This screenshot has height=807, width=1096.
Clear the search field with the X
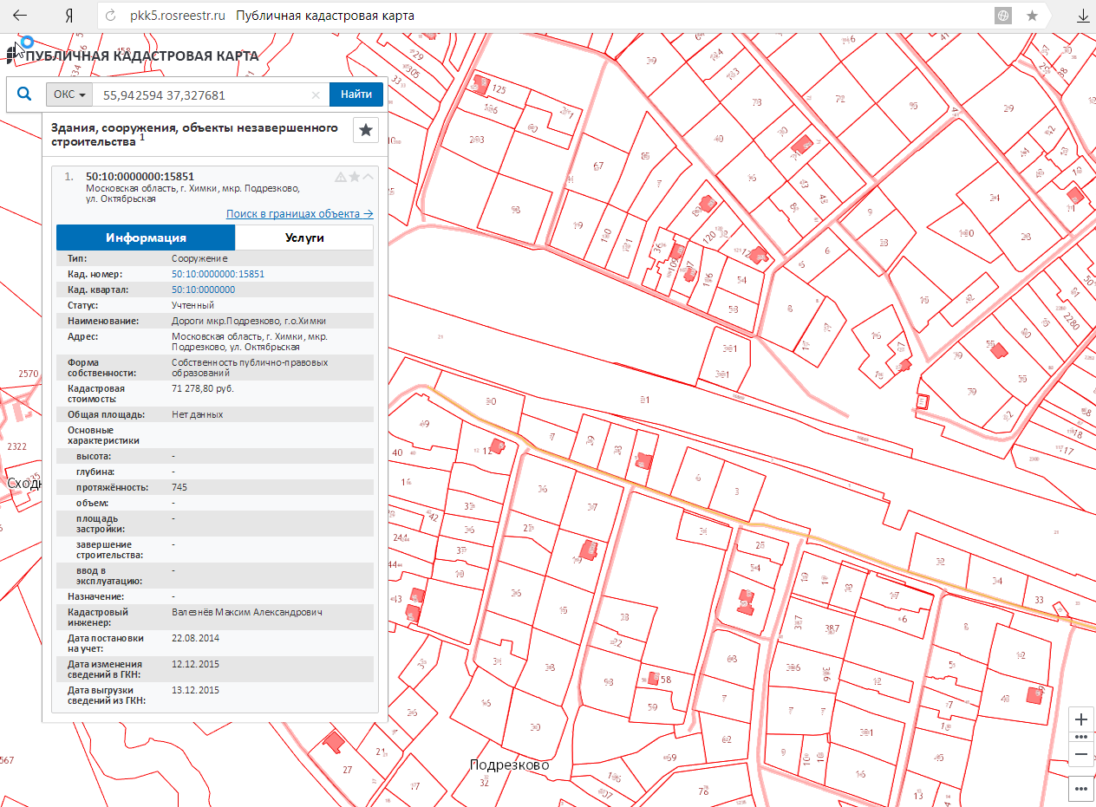316,95
